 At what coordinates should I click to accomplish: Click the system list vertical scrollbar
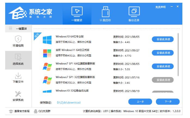[x=178, y=55]
